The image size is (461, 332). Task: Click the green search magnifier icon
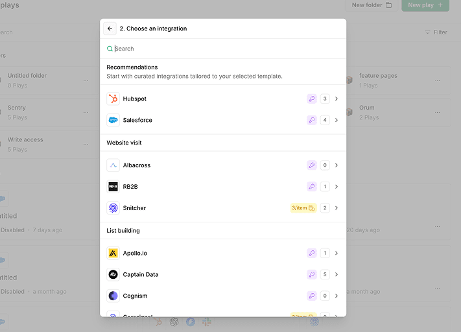point(110,49)
